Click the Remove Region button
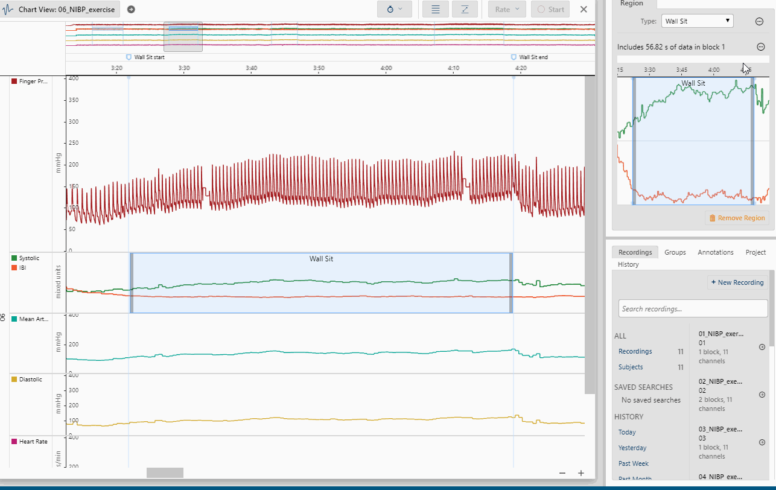Screen dimensions: 776x490 point(737,218)
